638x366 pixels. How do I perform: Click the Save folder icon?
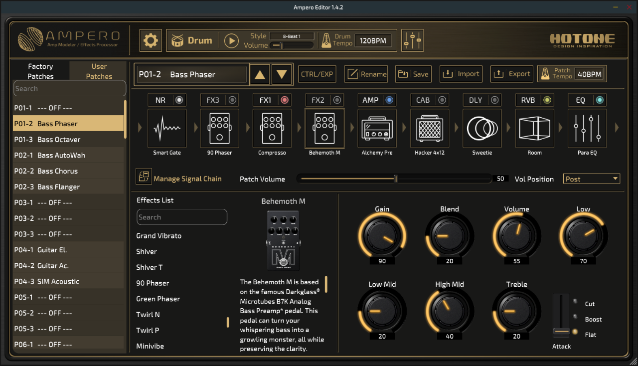tap(403, 74)
